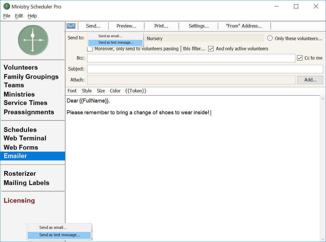Open the 'From' Address... settings
The image size is (326, 242).
(244, 26)
